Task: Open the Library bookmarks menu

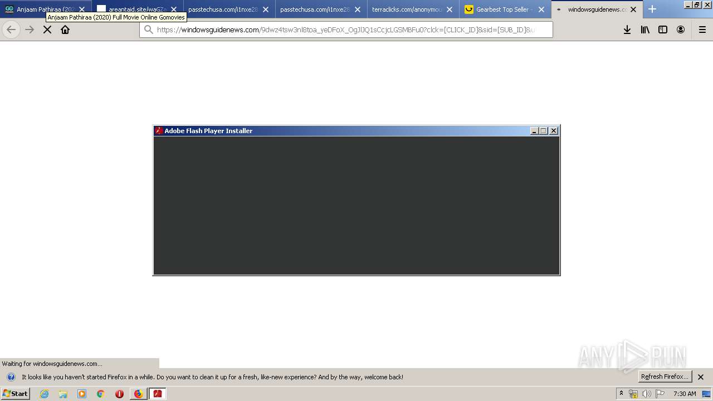Action: [x=645, y=30]
